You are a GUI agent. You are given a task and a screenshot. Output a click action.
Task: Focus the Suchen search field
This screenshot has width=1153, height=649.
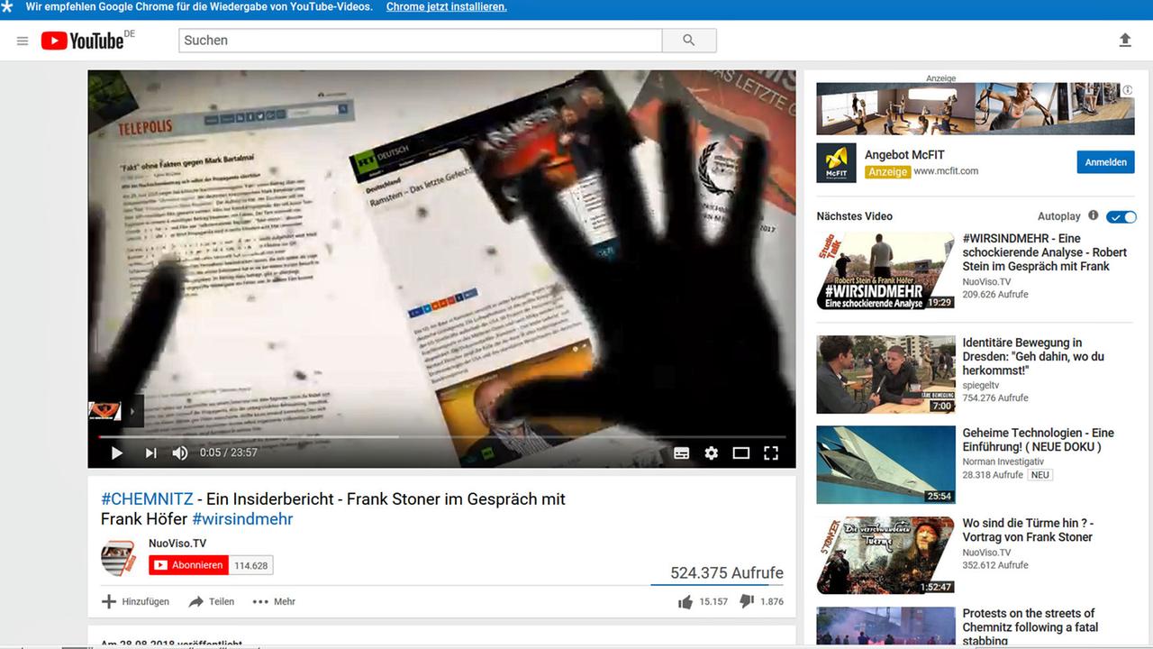pyautogui.click(x=421, y=41)
